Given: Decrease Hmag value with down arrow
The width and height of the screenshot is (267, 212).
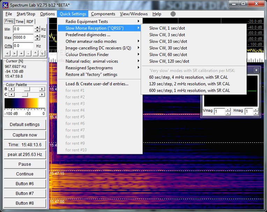Looking at the screenshot, I should click(256, 113).
